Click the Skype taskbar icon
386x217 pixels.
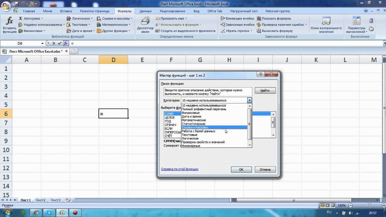[49, 213]
